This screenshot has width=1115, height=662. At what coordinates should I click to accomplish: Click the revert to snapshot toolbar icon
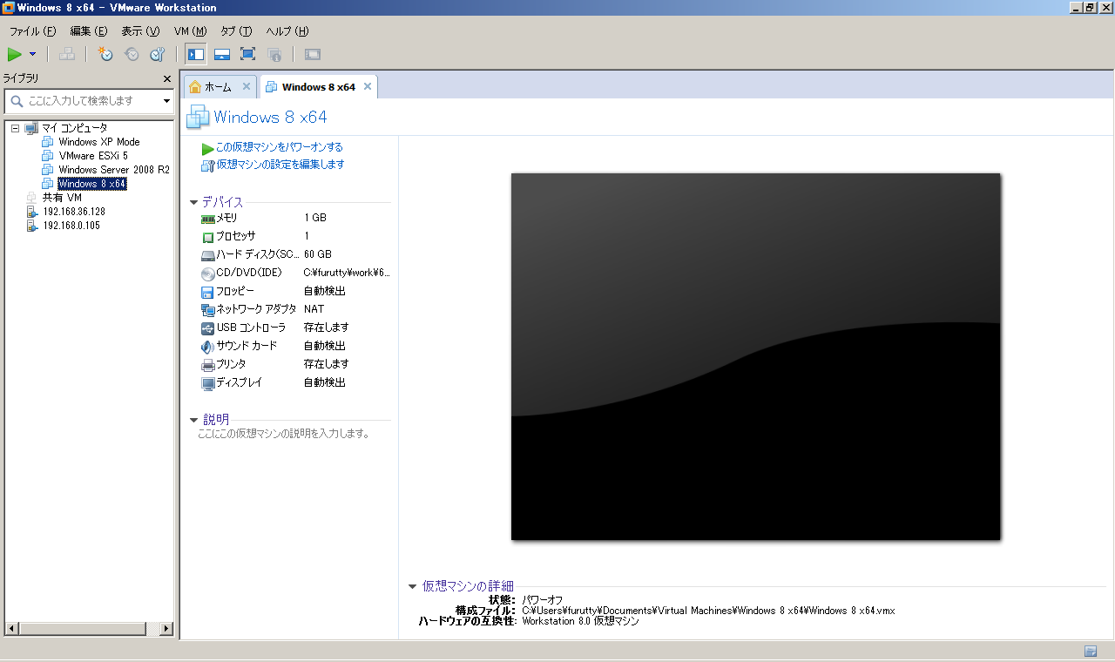[132, 54]
